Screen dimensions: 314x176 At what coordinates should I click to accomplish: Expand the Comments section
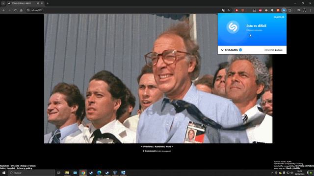(157, 151)
